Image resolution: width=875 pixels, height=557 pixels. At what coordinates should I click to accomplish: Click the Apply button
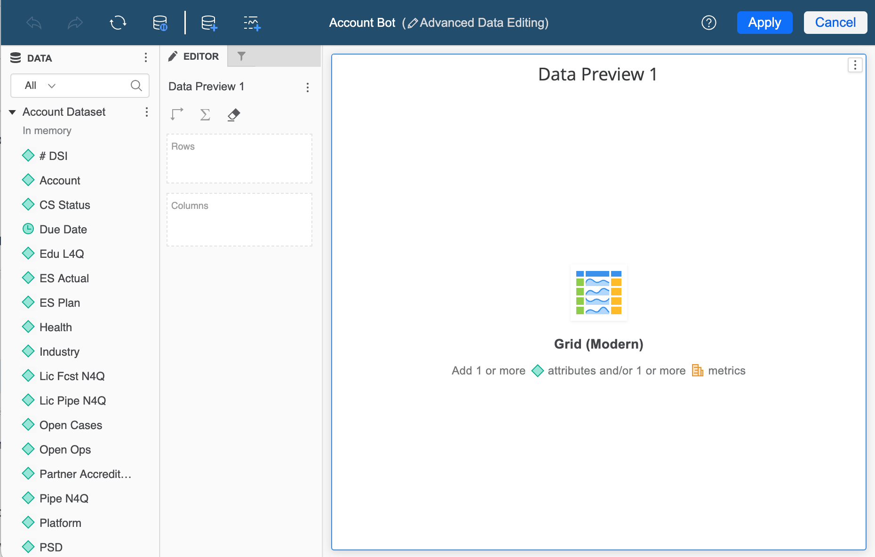pyautogui.click(x=764, y=23)
